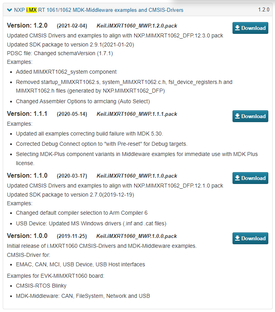Click the Version: 1.1.1 heading
Viewport: 275px width, 312px height.
point(27,113)
